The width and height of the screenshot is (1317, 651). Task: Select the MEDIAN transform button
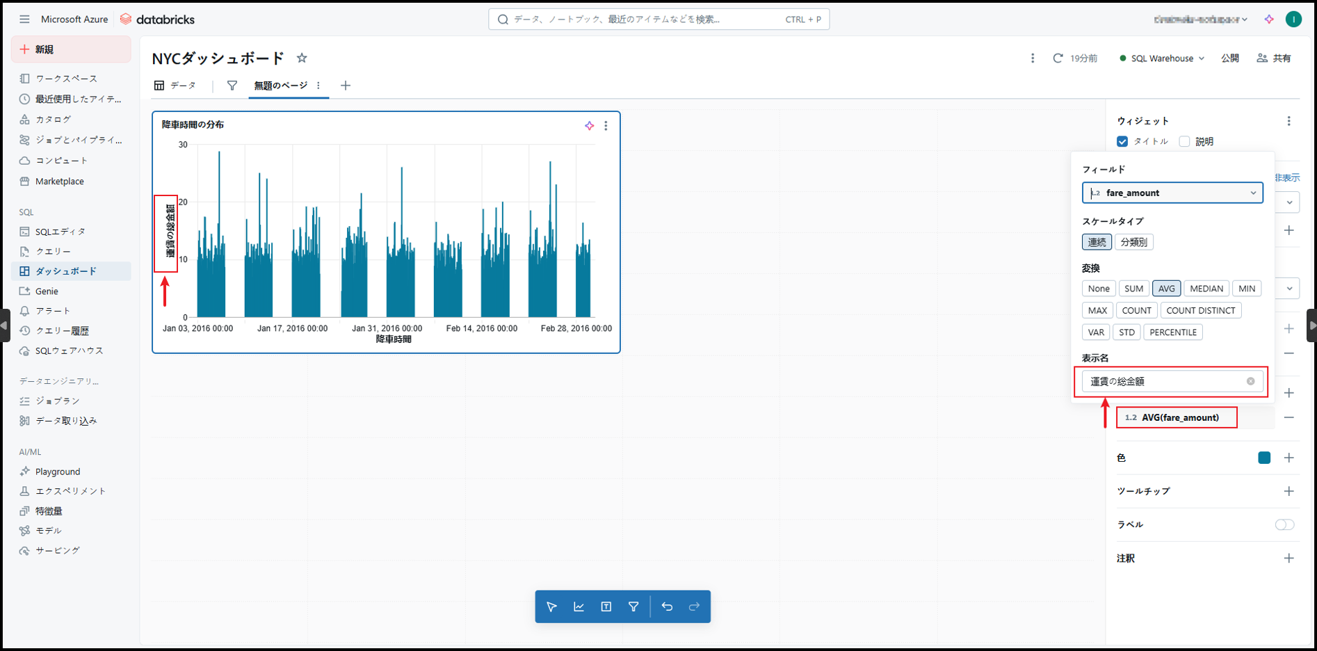(1206, 289)
